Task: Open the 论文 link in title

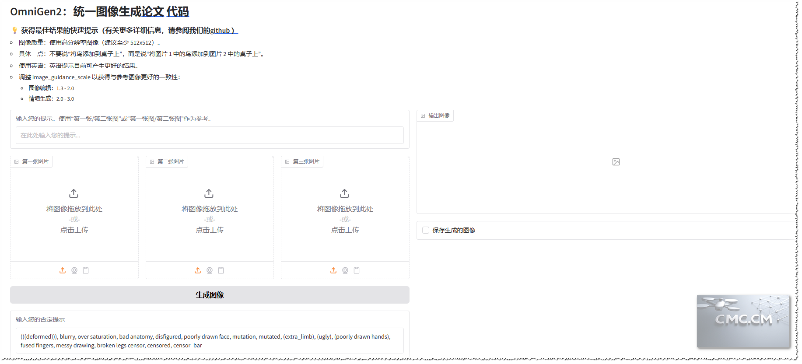Action: (x=153, y=11)
